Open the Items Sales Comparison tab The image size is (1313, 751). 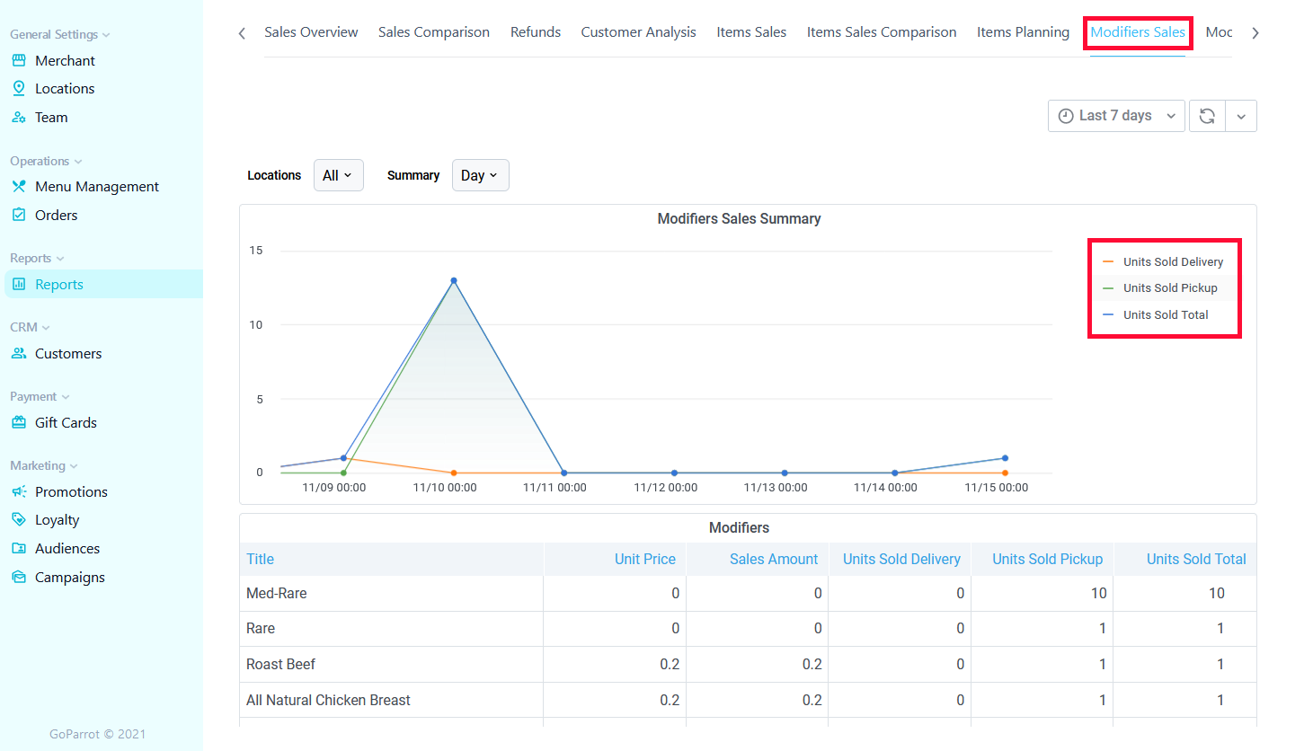pyautogui.click(x=882, y=32)
